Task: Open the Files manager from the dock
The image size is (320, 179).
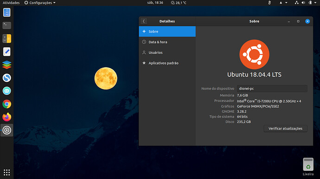Action: pyautogui.click(x=7, y=12)
